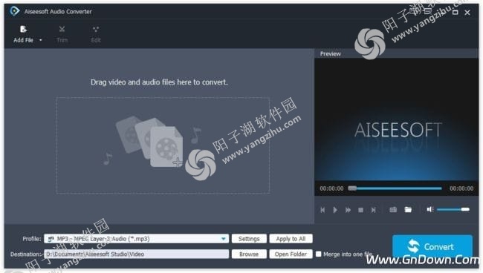
Task: Expand the Add File dropdown arrow
Action: [x=40, y=40]
